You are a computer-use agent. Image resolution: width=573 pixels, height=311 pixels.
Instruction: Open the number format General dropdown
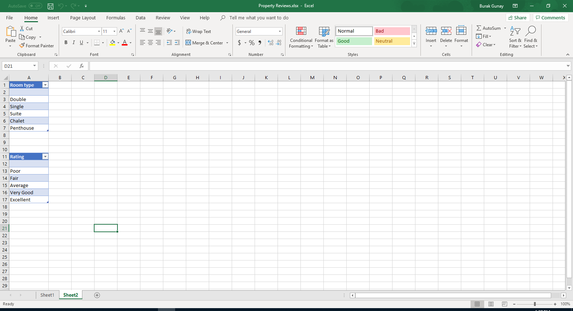pyautogui.click(x=280, y=32)
